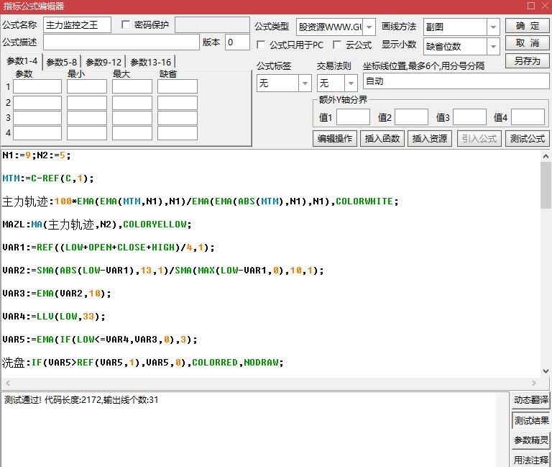Viewport: 552px width, 467px height.
Task: Click parameter row 1 最小 field
Action: (x=87, y=86)
